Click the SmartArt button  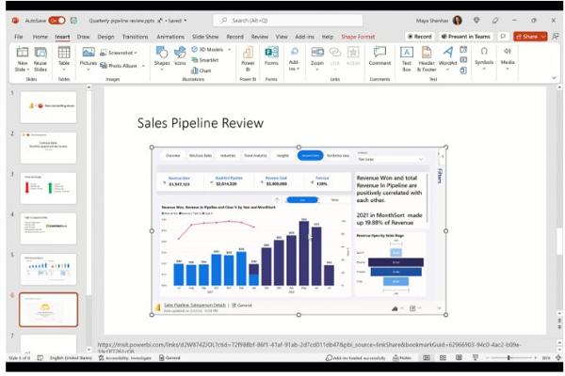click(x=204, y=59)
